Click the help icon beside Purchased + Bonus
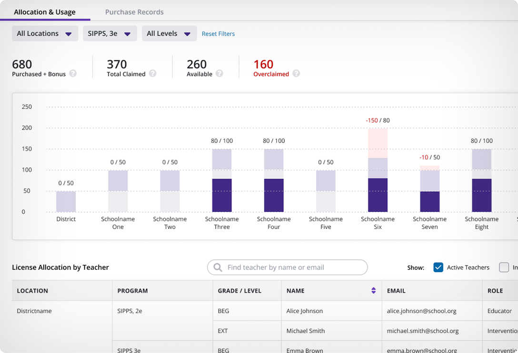The width and height of the screenshot is (518, 353). [x=73, y=74]
